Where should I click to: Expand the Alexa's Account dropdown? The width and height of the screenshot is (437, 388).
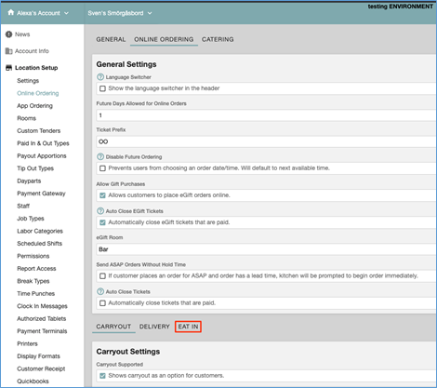point(66,13)
